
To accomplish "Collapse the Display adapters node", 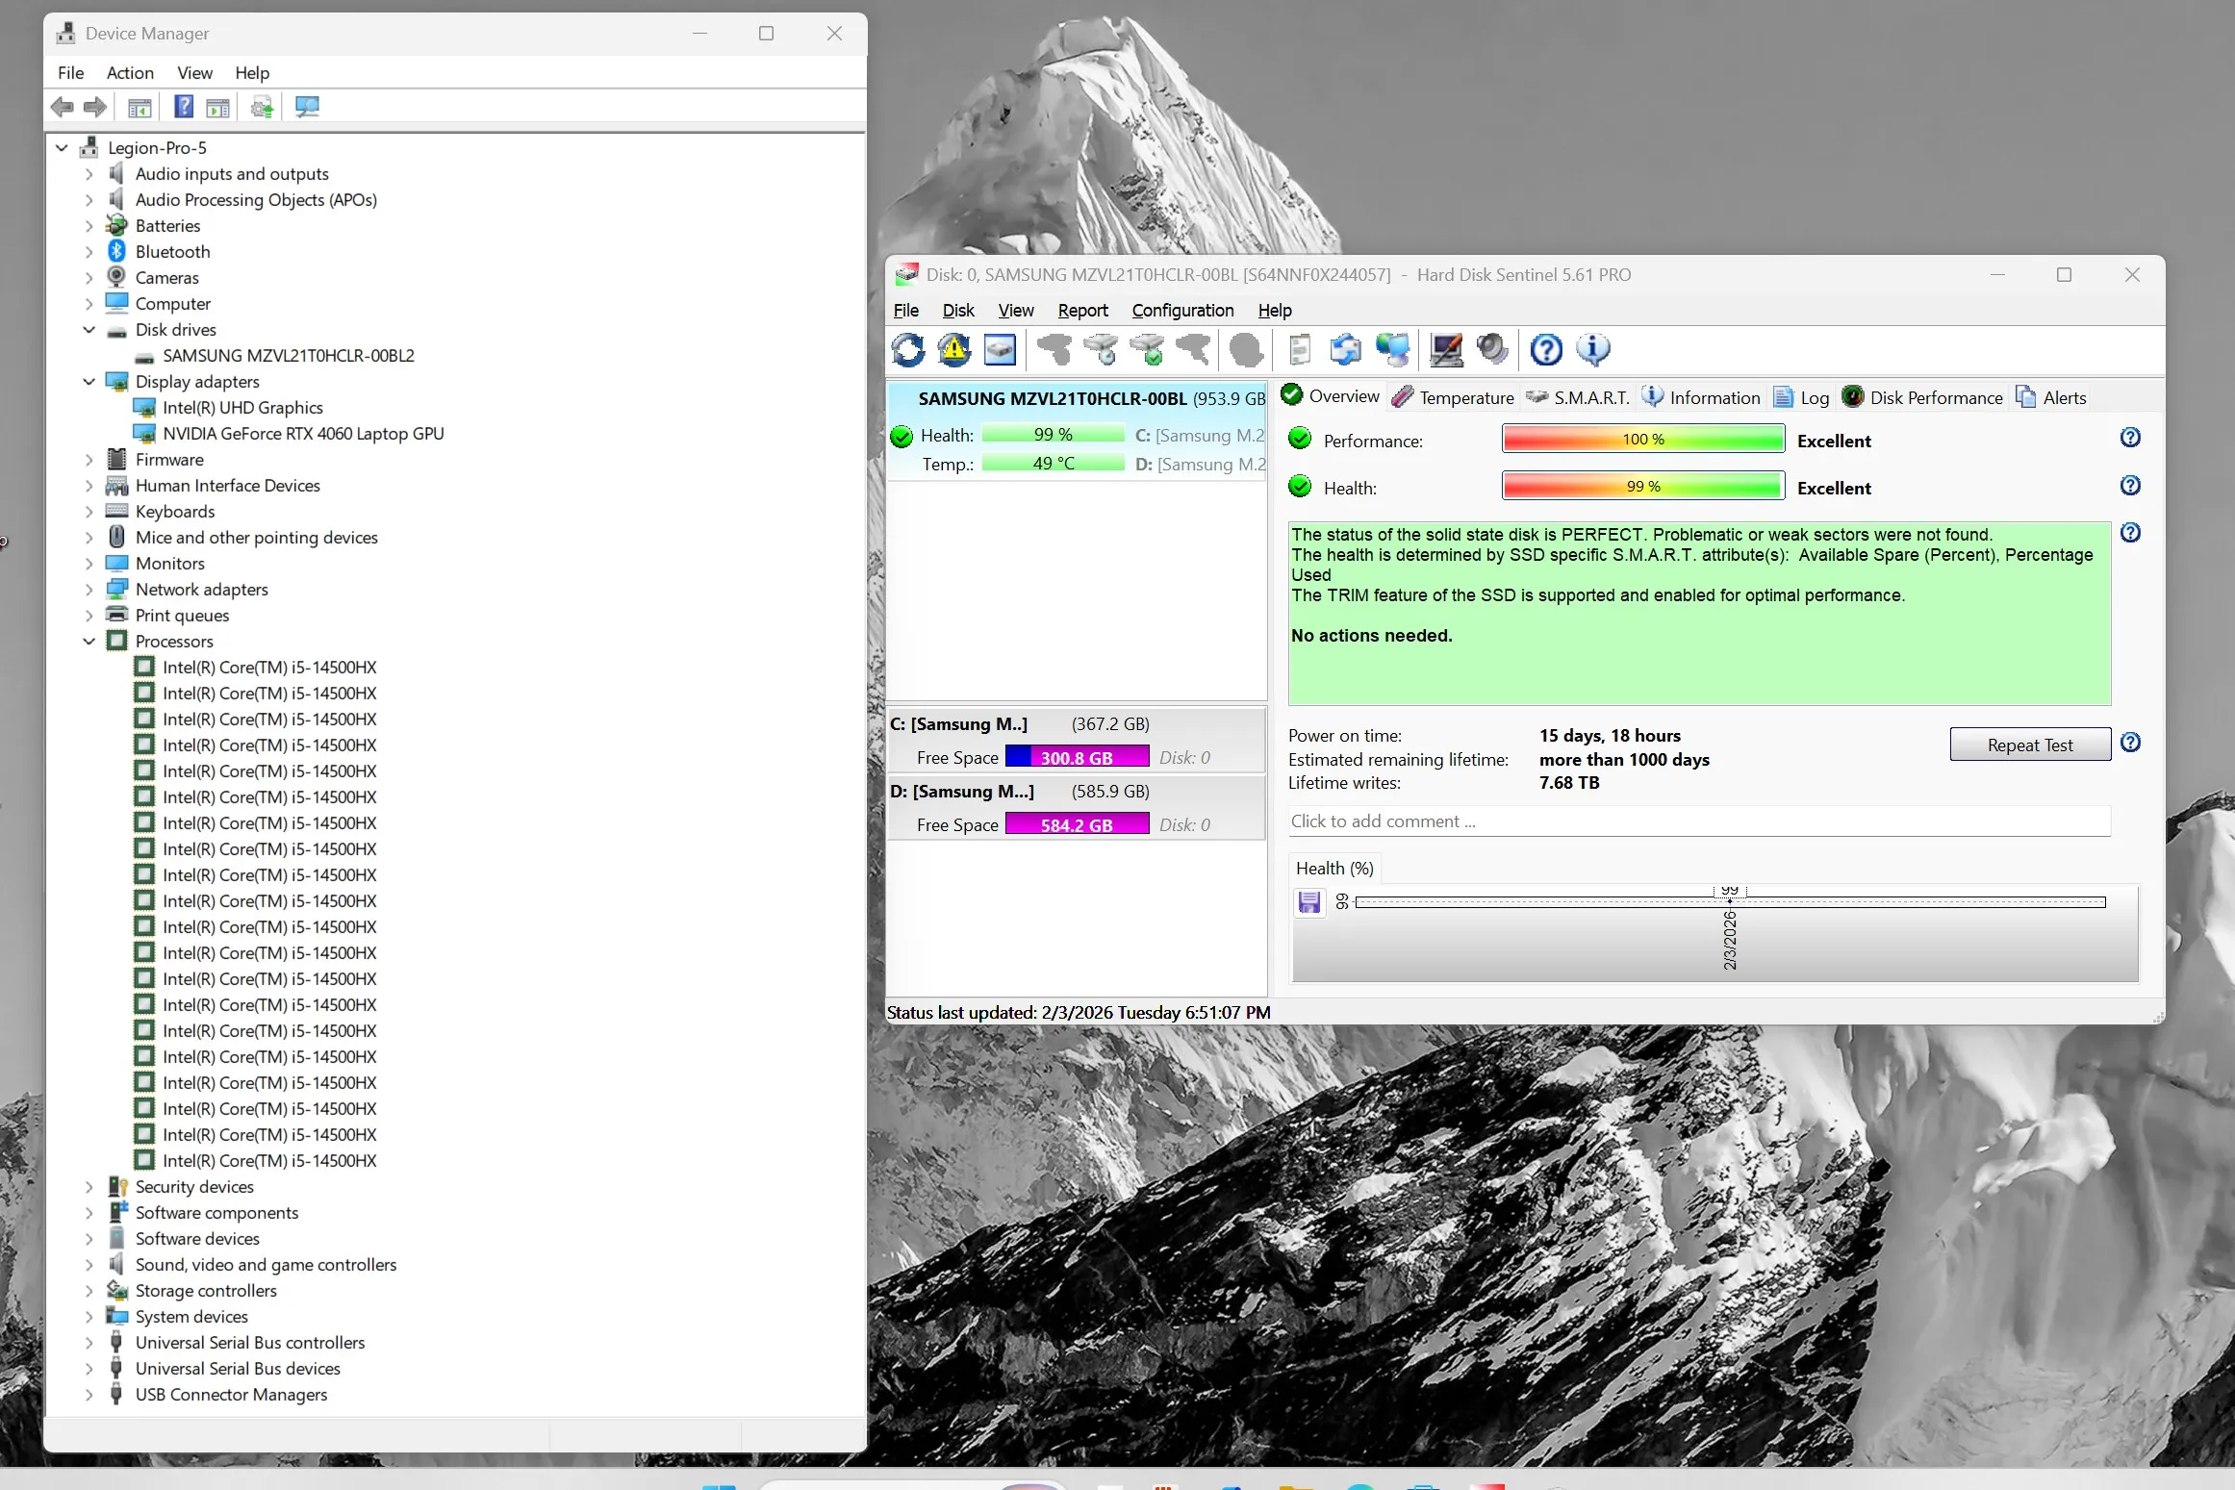I will (89, 382).
